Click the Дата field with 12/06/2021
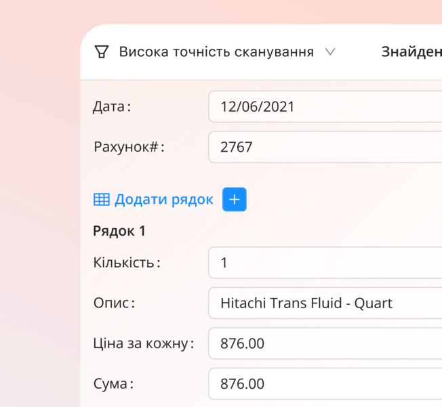Viewport: 442px width, 407px height. [325, 106]
